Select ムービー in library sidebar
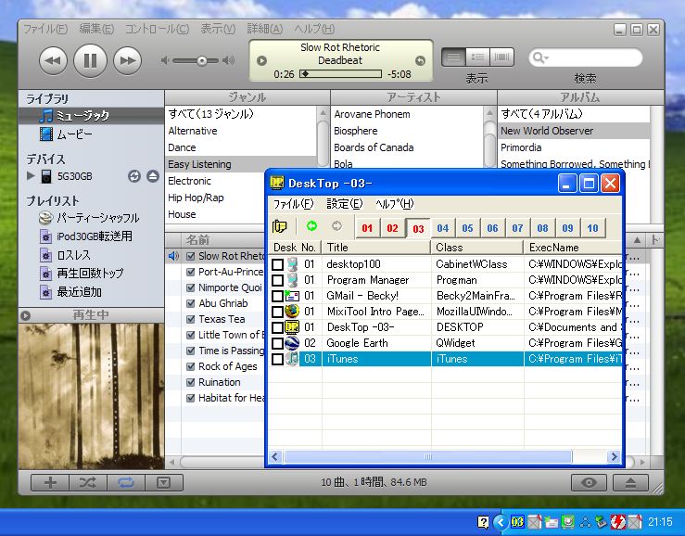The height and width of the screenshot is (536, 685). [92, 134]
